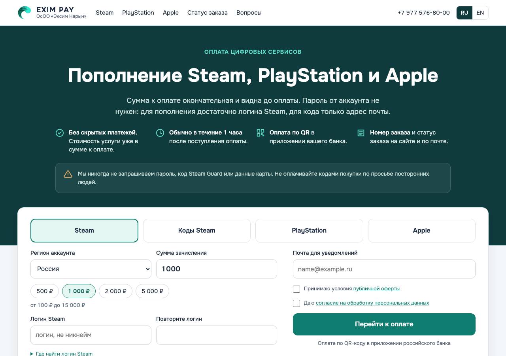Image resolution: width=506 pixels, height=356 pixels.
Task: Go to 'Вопросы' in the top navigation
Action: [x=249, y=13]
